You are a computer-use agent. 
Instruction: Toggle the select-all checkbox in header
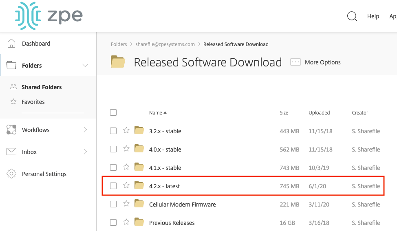(113, 112)
